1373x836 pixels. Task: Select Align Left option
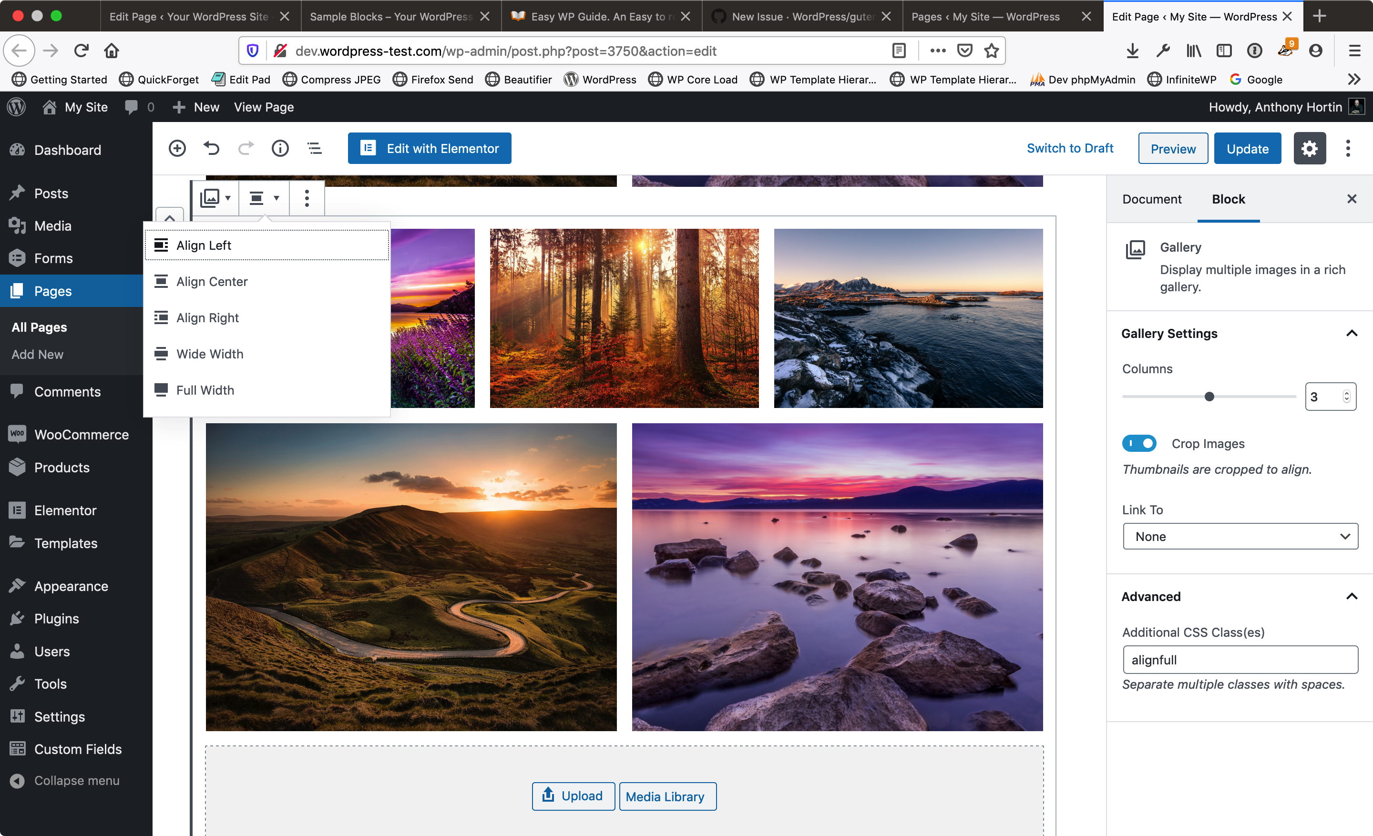(267, 245)
